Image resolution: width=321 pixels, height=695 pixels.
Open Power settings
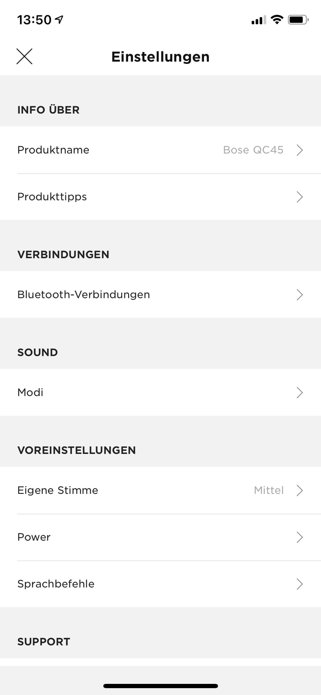(34, 537)
